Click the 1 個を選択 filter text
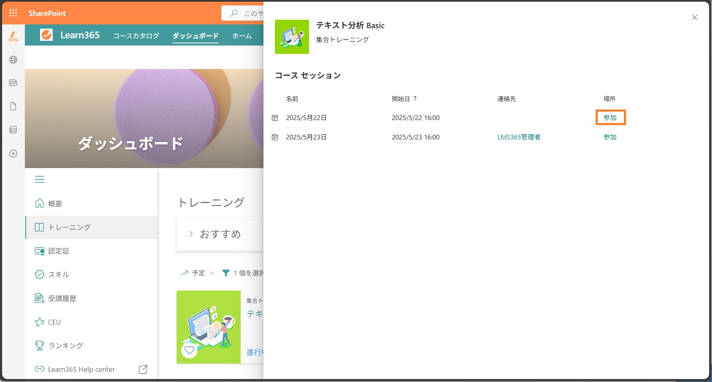712x382 pixels. (x=248, y=273)
